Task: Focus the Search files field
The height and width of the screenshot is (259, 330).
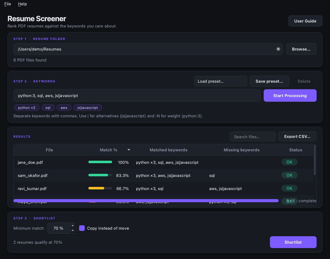Action: coord(252,136)
